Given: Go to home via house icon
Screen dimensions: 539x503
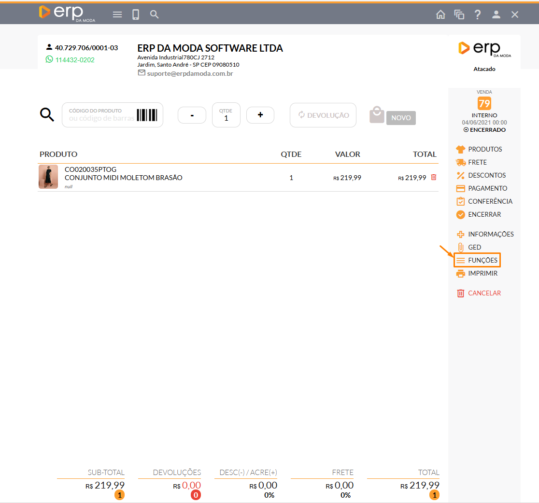Looking at the screenshot, I should tap(440, 14).
